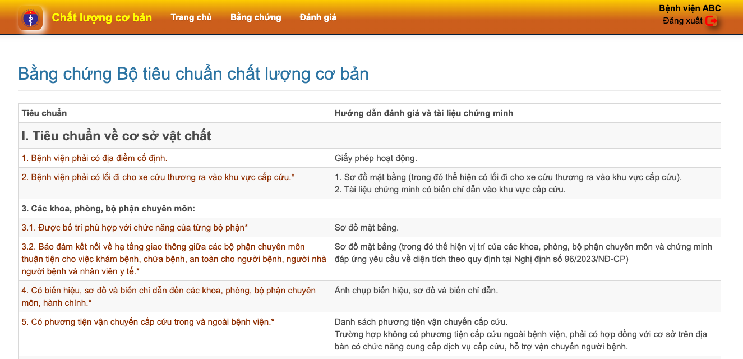The height and width of the screenshot is (359, 743).
Task: Click the Đăng xuất logout link
Action: tap(682, 21)
